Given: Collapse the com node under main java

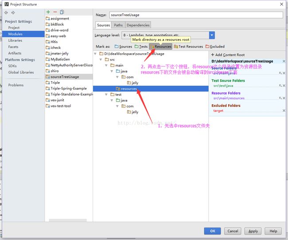Looking at the screenshot, I should (117, 77).
